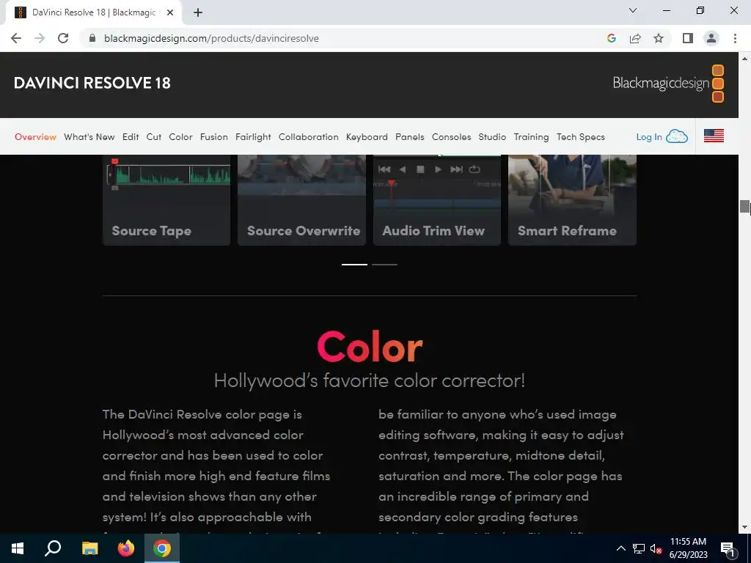
Task: Open the Keyboard page link
Action: point(367,137)
